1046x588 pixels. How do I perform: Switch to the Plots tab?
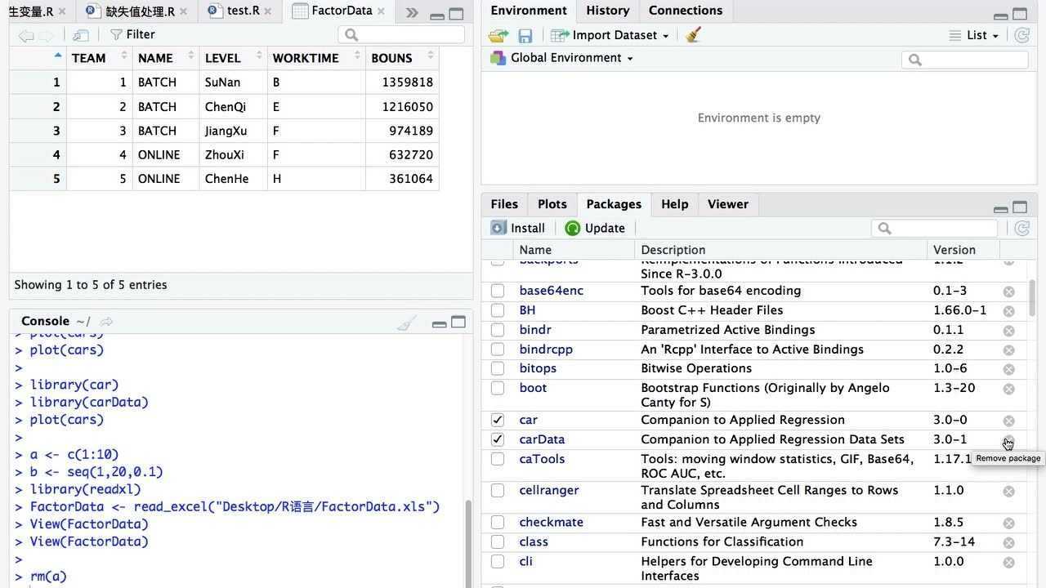552,204
